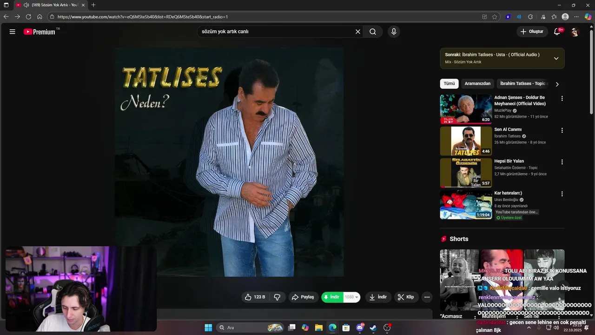The height and width of the screenshot is (335, 595).
Task: Start voice search with microphone
Action: point(394,32)
